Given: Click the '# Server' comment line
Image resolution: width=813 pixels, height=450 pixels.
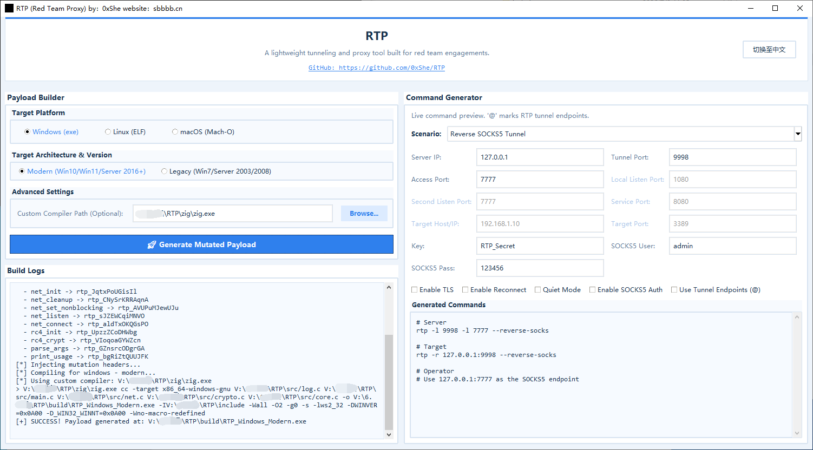Looking at the screenshot, I should click(x=431, y=322).
